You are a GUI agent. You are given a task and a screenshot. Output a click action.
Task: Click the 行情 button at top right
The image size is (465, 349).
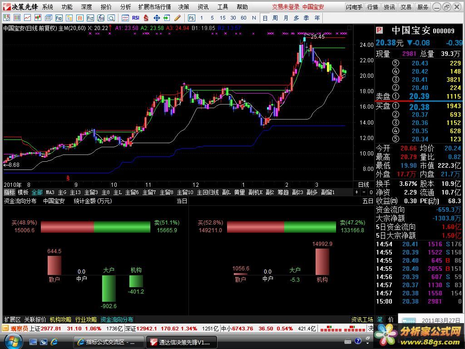(372, 6)
